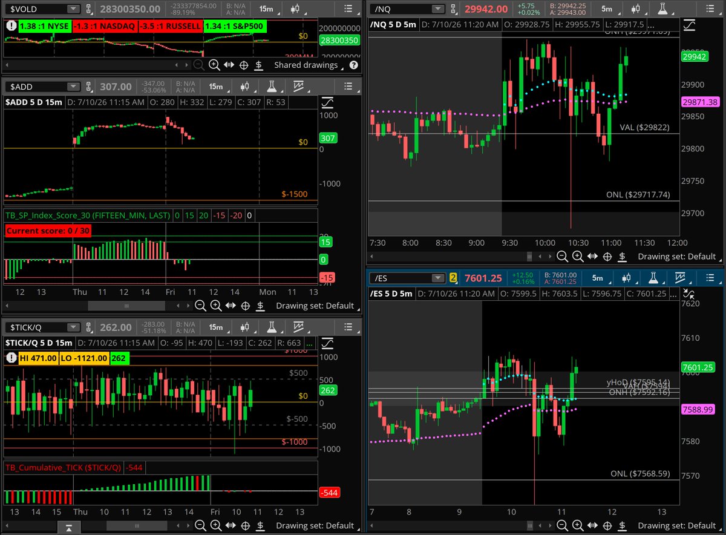The height and width of the screenshot is (535, 726).
Task: Click the alert icon on $TICK/Q chart
Action: [x=11, y=358]
